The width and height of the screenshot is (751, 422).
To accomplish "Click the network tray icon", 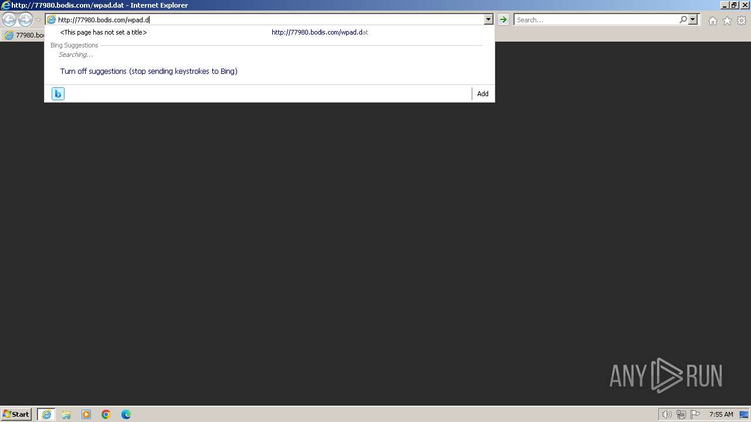I will click(x=681, y=414).
